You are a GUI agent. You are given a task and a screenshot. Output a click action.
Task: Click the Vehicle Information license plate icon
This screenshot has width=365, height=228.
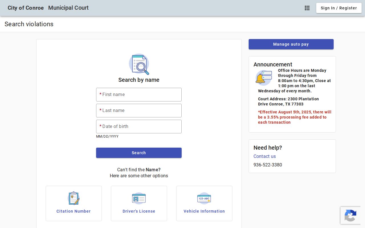tap(204, 198)
